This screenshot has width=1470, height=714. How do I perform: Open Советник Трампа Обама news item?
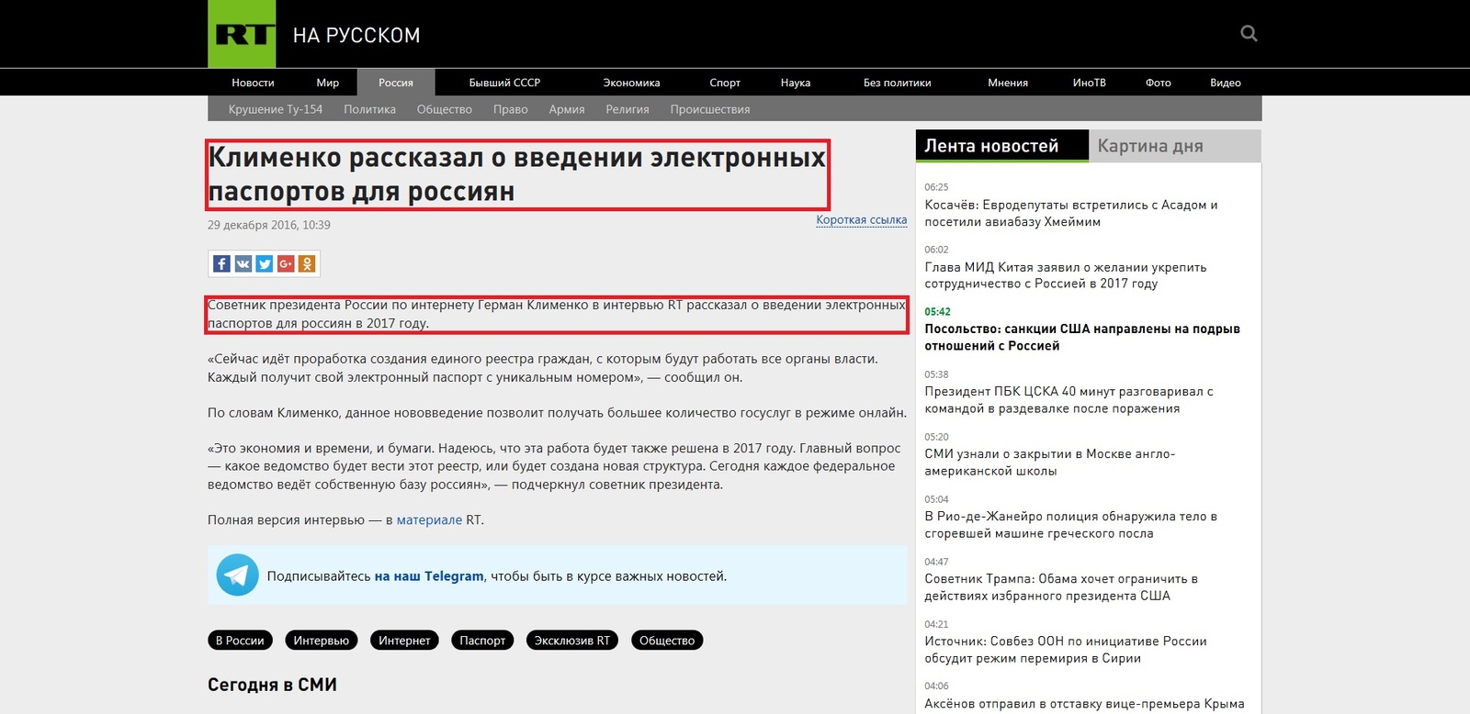pyautogui.click(x=1061, y=586)
